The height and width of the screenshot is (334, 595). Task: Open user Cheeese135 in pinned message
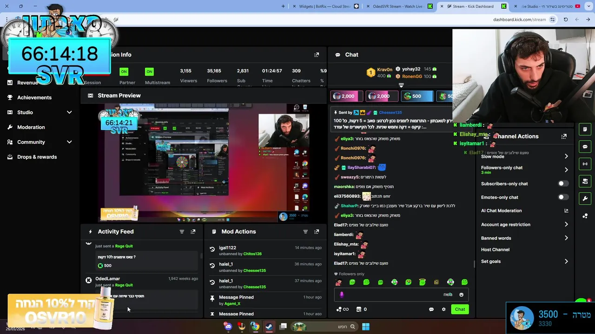click(390, 112)
